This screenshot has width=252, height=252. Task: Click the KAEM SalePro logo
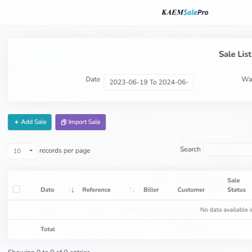(185, 12)
